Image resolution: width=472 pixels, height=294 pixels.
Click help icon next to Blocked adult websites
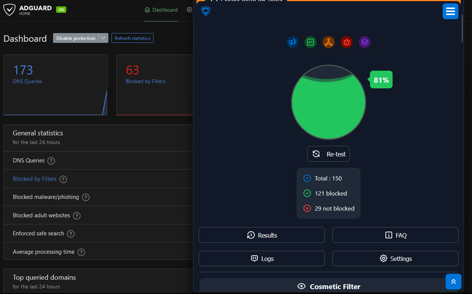coord(77,216)
